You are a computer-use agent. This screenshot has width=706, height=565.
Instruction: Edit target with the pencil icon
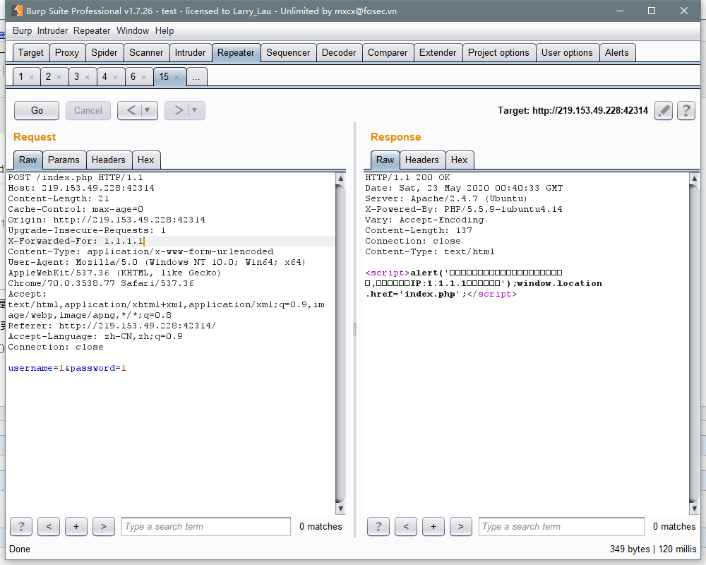tap(663, 110)
